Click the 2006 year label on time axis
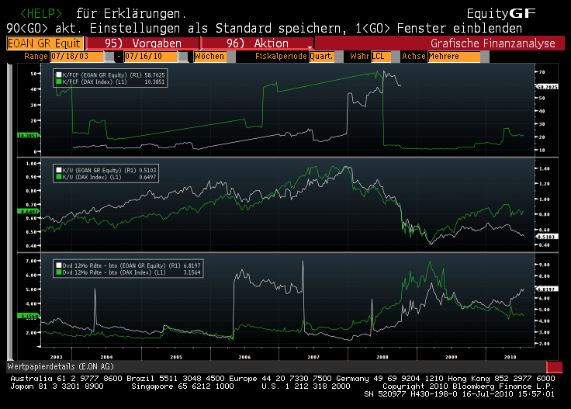Screen dimensions: 571x409 coord(244,357)
